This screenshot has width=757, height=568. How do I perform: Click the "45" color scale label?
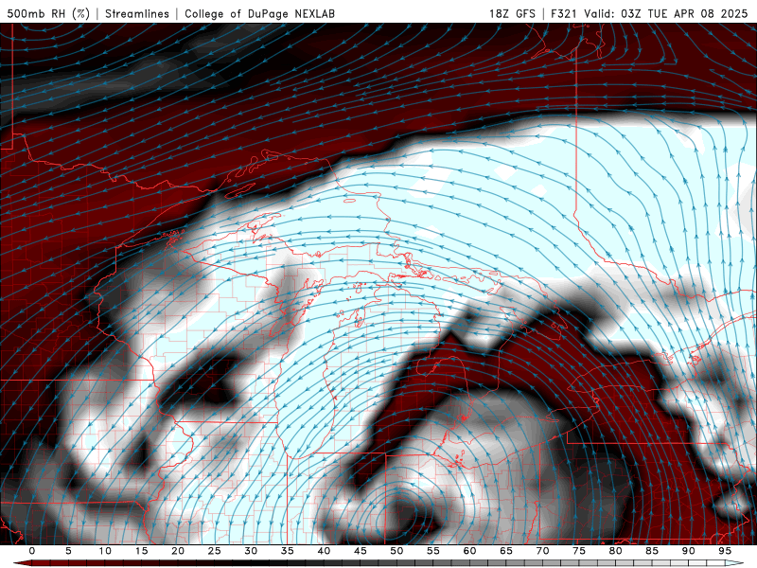coord(361,551)
